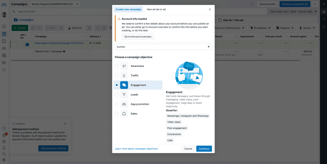The image size is (327, 164).
Task: Open the account overview gauge icon in sidebar
Action: pos(4,26)
